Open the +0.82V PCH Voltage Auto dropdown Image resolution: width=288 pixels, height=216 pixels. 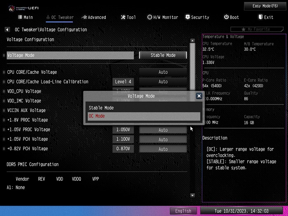(x=163, y=149)
